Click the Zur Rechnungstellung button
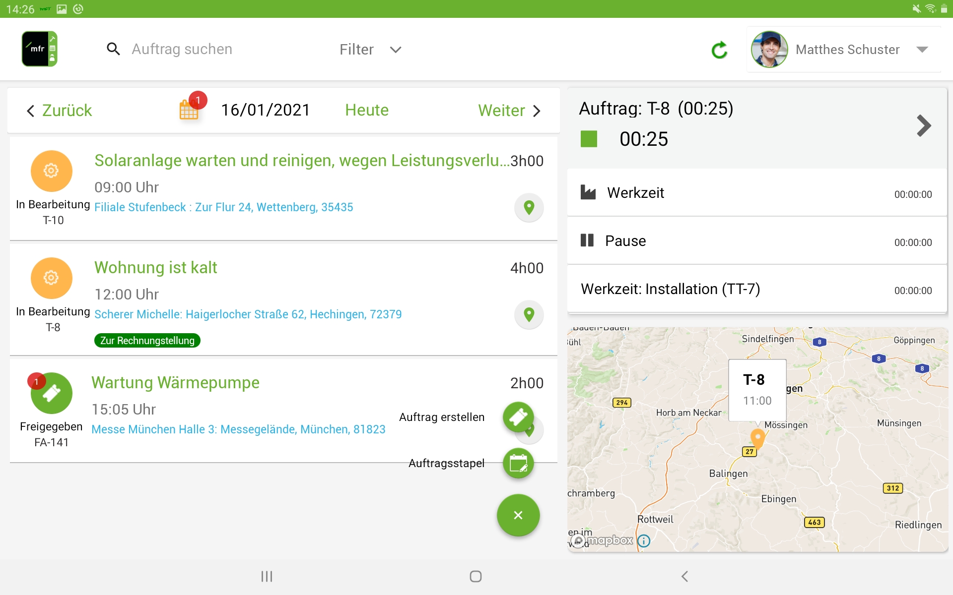953x595 pixels. 147,341
